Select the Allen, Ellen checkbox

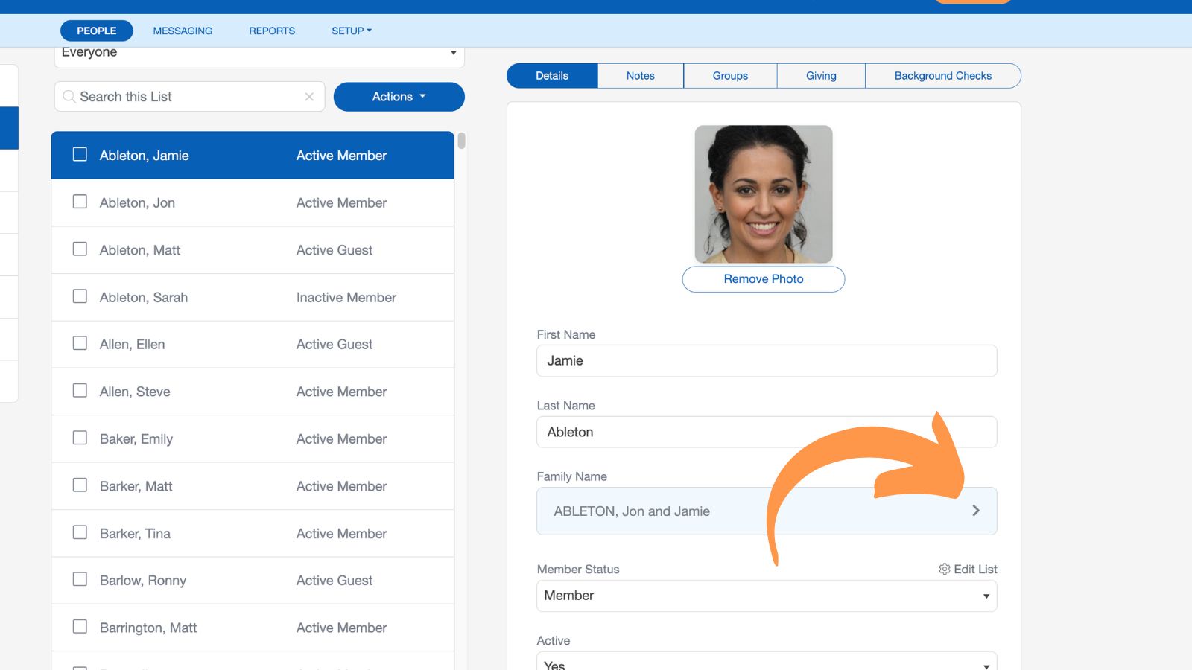click(80, 343)
